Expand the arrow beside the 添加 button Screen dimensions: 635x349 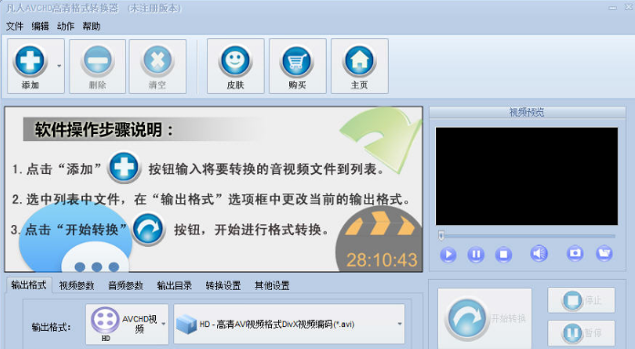[x=59, y=67]
